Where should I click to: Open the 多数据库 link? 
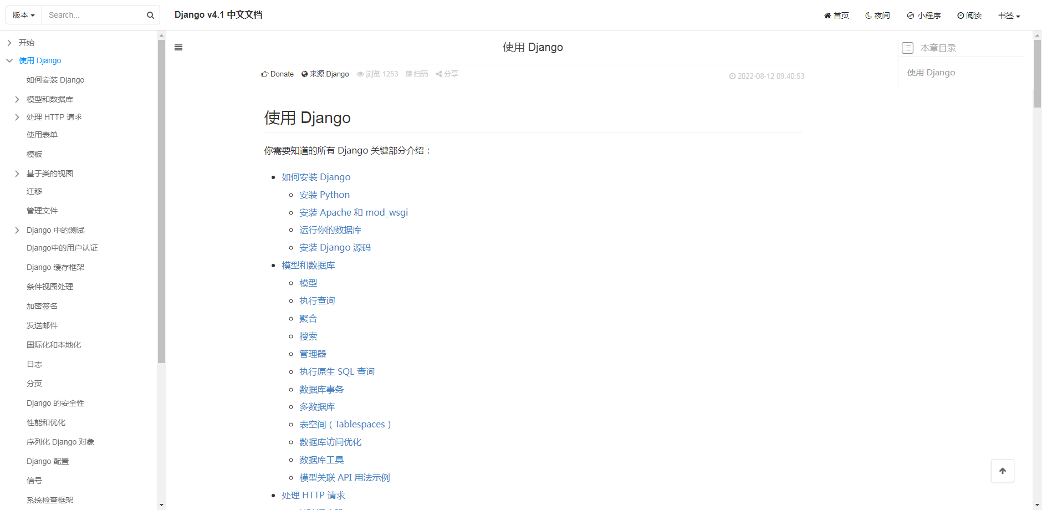tap(317, 407)
